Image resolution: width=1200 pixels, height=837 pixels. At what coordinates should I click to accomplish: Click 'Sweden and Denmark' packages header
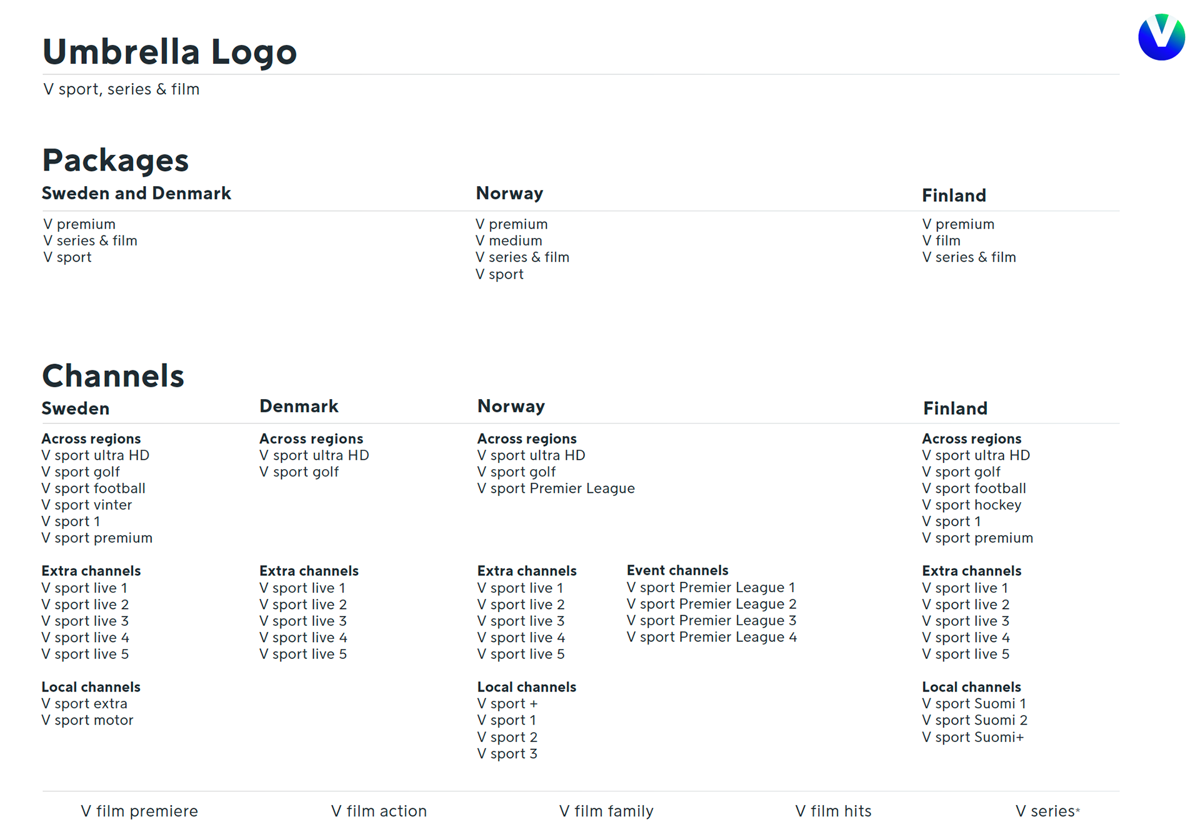(136, 194)
